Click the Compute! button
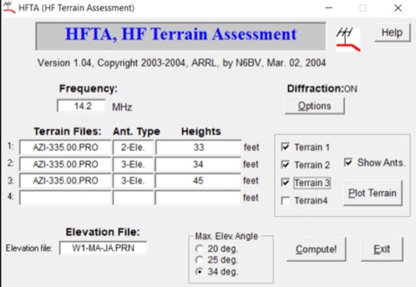 pos(311,249)
